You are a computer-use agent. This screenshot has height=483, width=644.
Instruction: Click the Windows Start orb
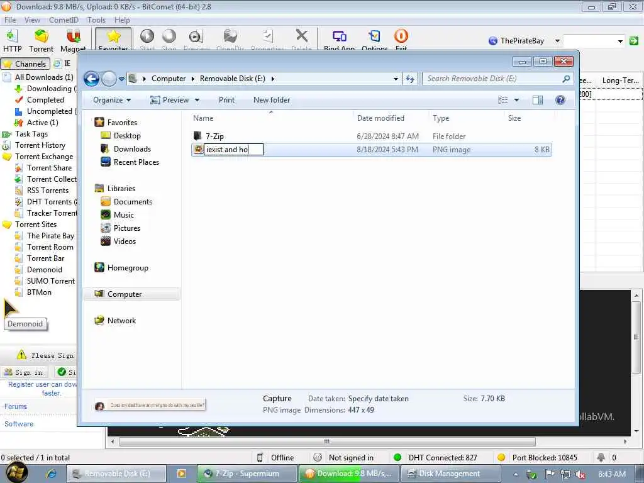pyautogui.click(x=17, y=473)
